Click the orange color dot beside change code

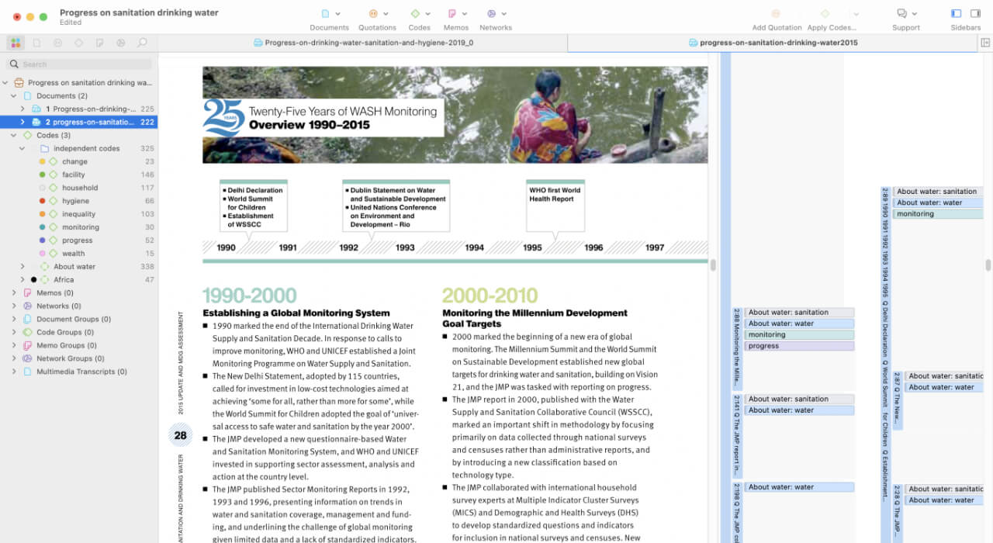(42, 162)
